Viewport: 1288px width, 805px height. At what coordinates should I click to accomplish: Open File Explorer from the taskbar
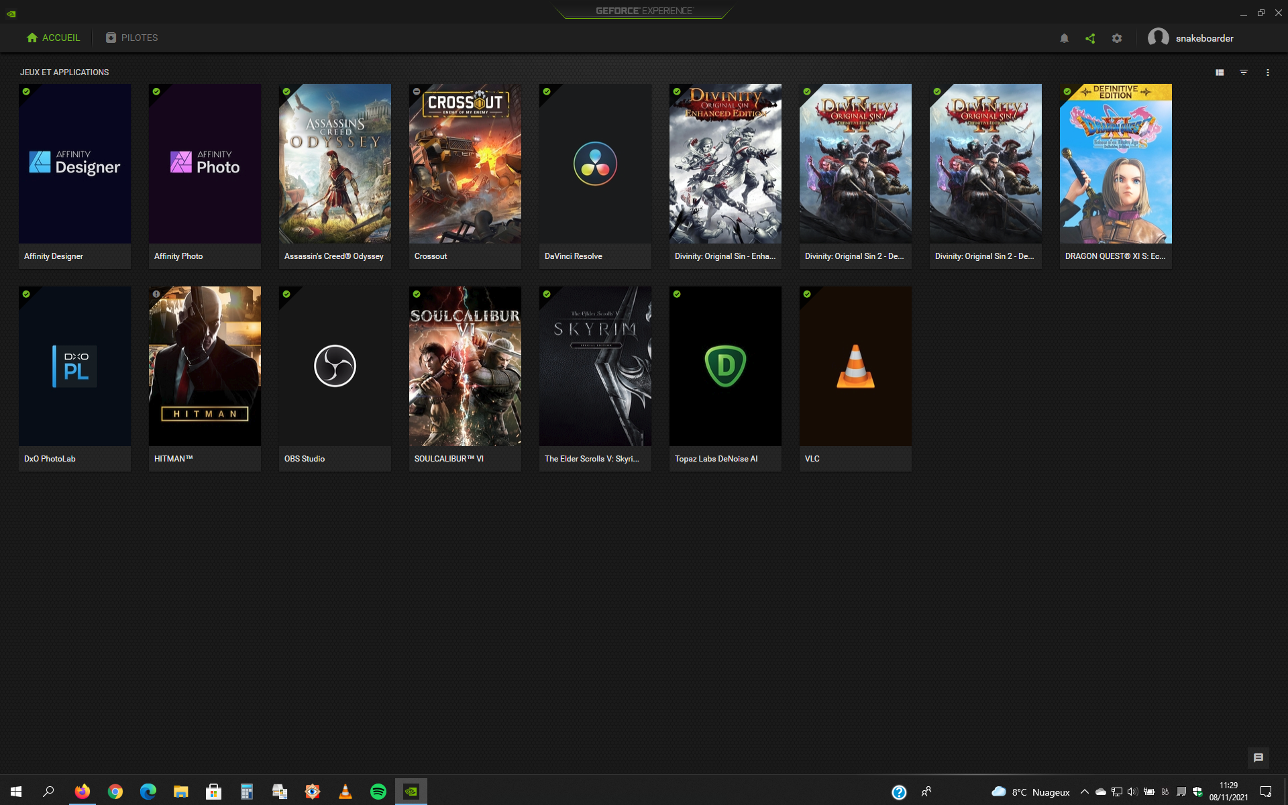180,792
